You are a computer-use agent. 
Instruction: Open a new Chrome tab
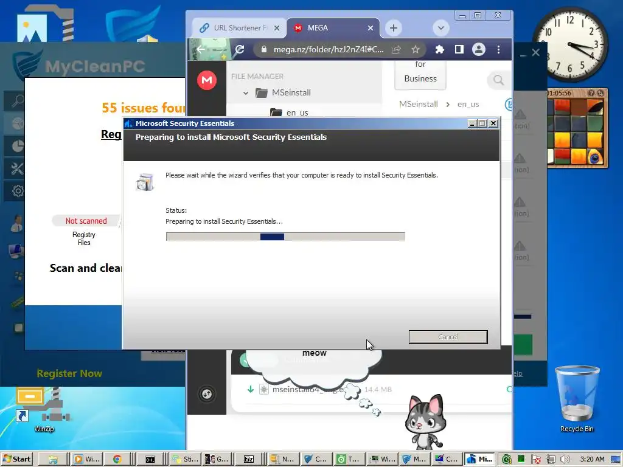click(394, 28)
